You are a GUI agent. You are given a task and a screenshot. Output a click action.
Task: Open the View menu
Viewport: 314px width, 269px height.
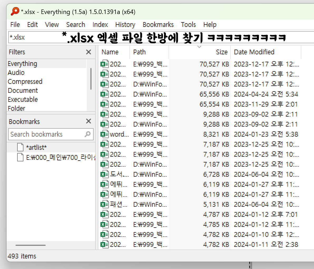(52, 25)
